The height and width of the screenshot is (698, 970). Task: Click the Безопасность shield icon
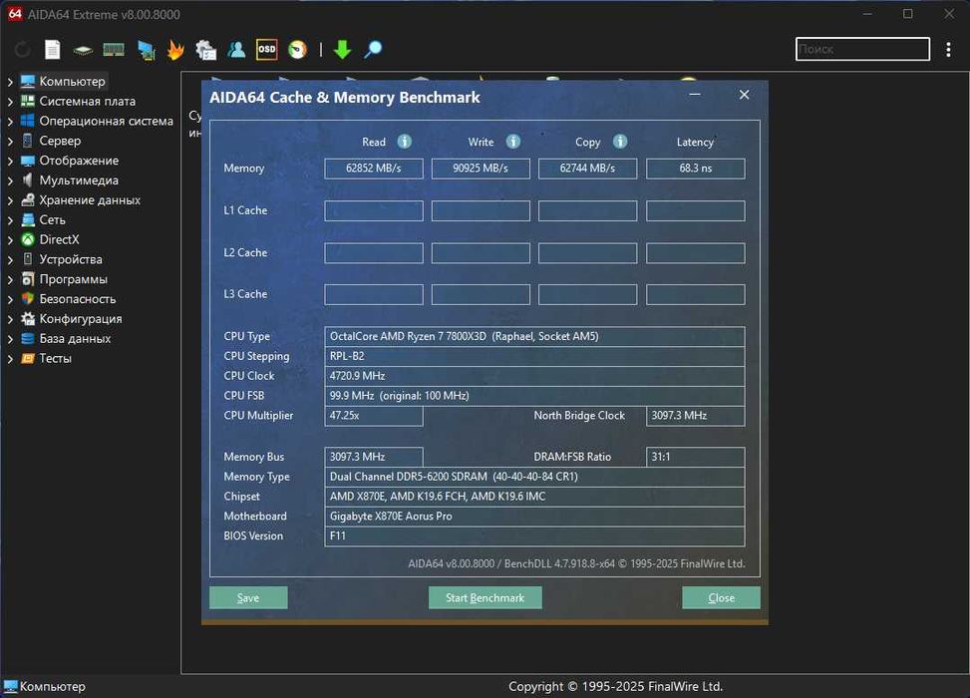click(x=27, y=299)
